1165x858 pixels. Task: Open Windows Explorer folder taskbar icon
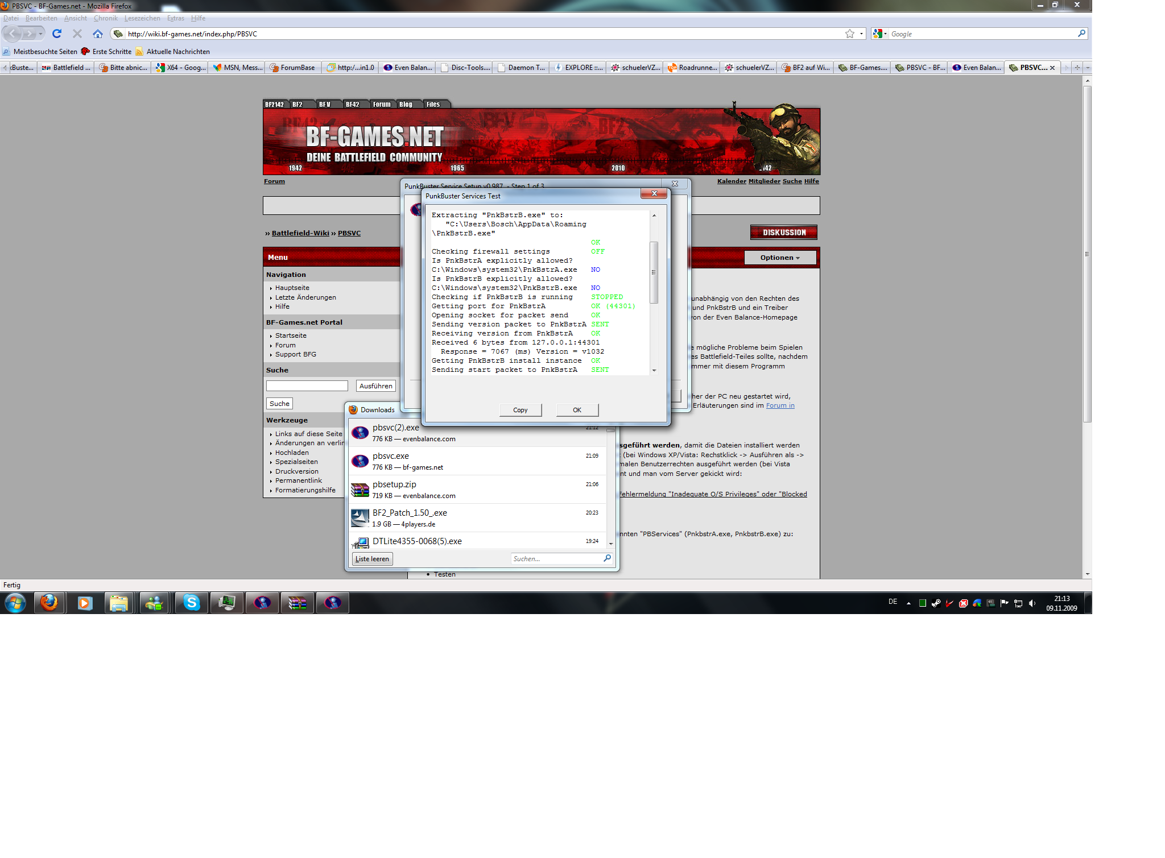pyautogui.click(x=118, y=603)
